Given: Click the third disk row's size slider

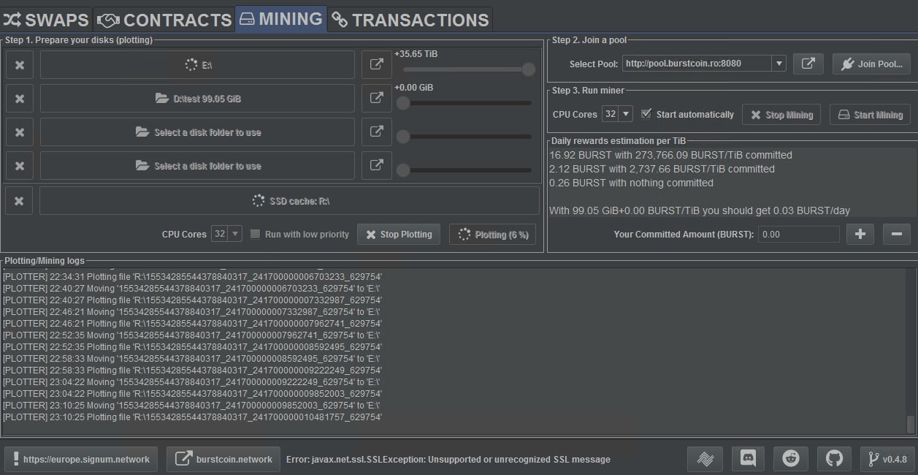Looking at the screenshot, I should pos(467,137).
